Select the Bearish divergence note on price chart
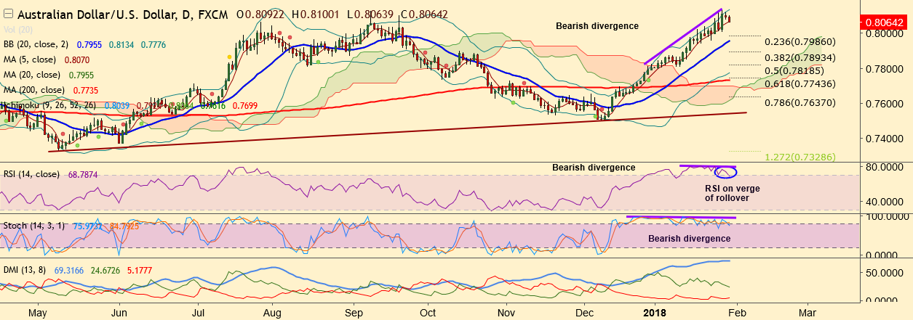The height and width of the screenshot is (320, 913). pos(597,26)
